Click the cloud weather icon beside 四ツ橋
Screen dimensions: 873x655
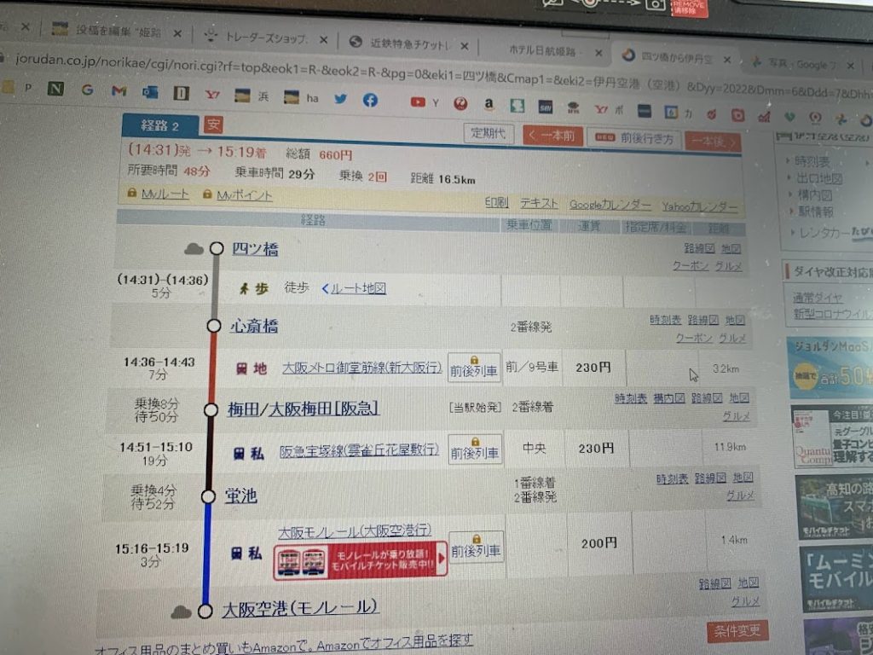[194, 249]
